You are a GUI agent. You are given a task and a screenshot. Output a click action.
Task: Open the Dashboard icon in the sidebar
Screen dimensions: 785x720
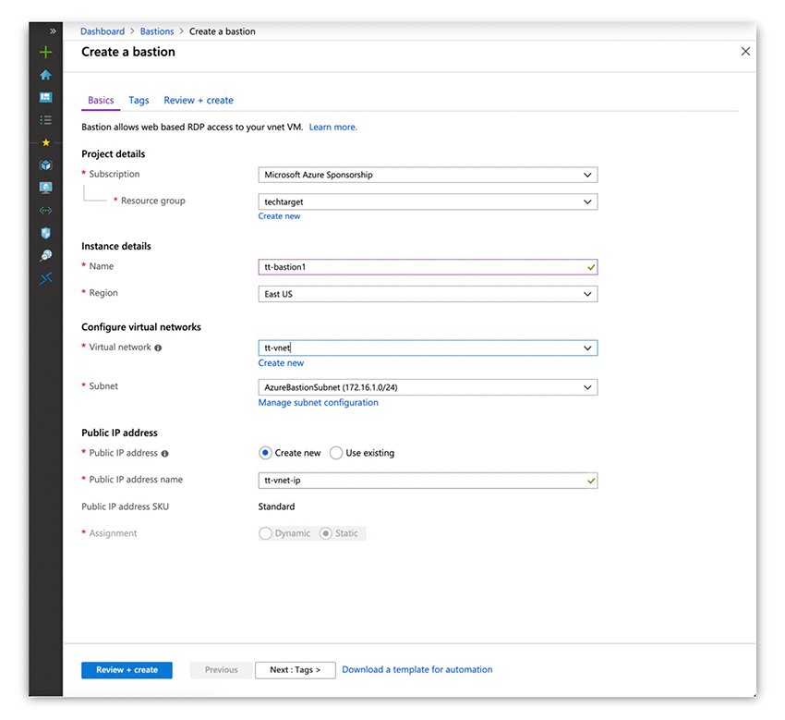(44, 97)
